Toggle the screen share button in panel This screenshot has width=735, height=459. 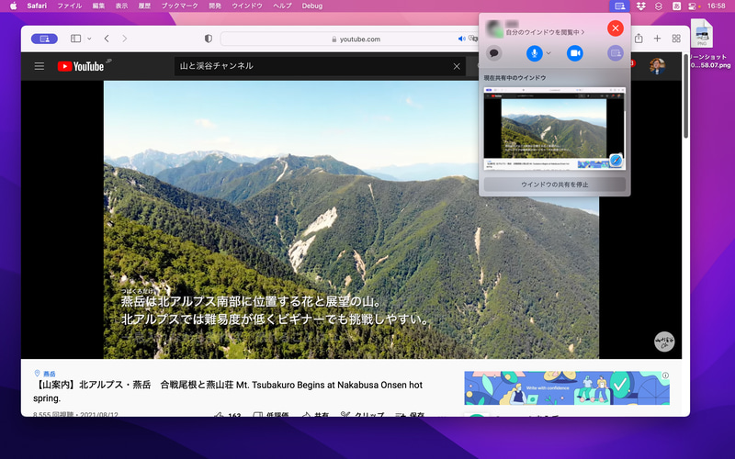pos(616,53)
